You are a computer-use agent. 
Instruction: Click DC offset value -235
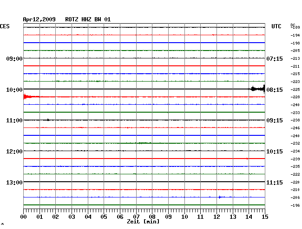[x=295, y=166]
